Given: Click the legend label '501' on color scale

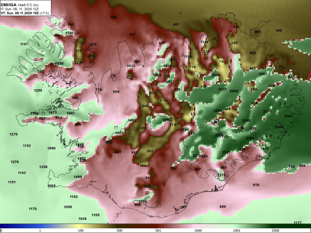Looking at the screenshot, I should coord(158,231).
